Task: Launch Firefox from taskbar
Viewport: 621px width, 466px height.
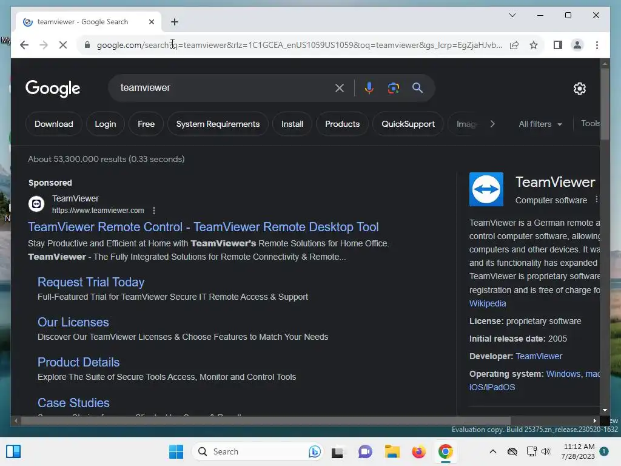Action: 418,451
